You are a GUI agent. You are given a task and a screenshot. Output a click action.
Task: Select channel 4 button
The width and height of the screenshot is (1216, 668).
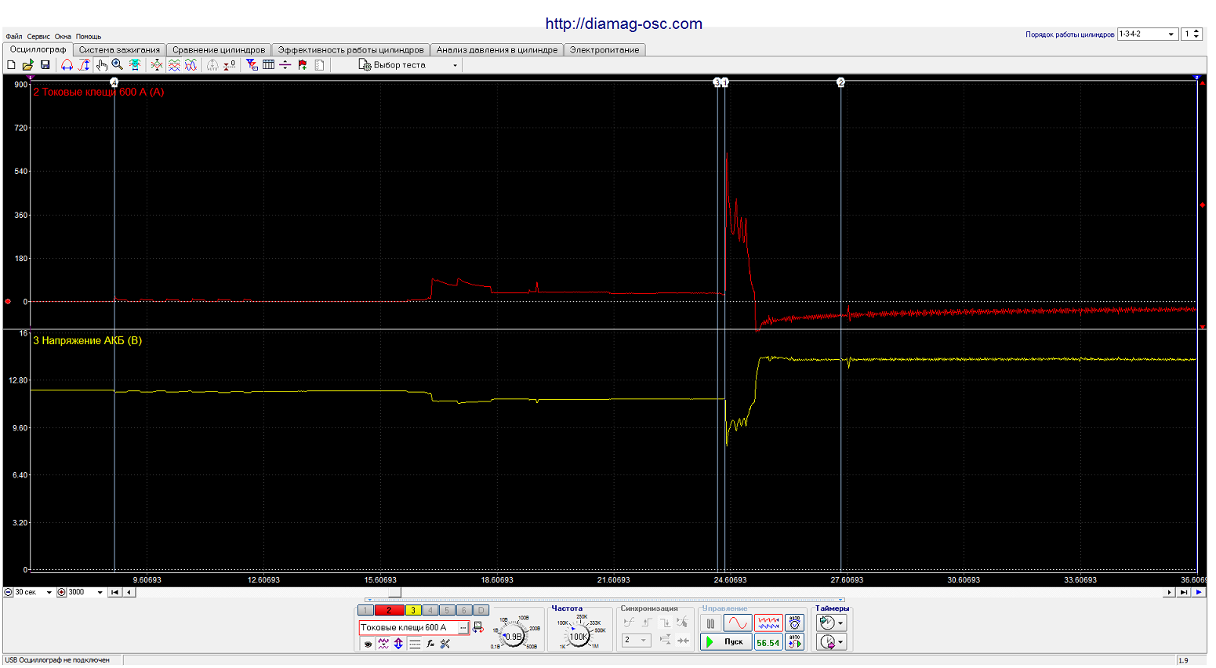click(430, 610)
